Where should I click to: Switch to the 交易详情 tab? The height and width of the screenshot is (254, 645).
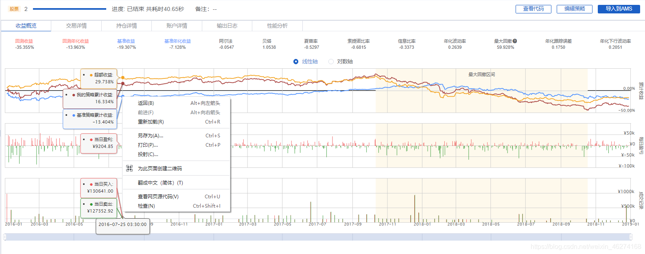click(x=76, y=26)
